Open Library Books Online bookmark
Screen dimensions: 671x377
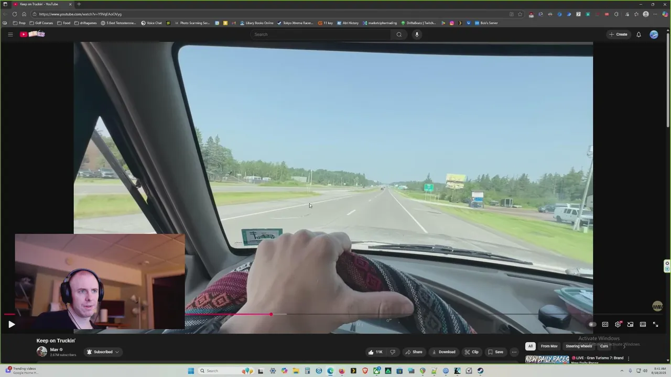tap(257, 23)
